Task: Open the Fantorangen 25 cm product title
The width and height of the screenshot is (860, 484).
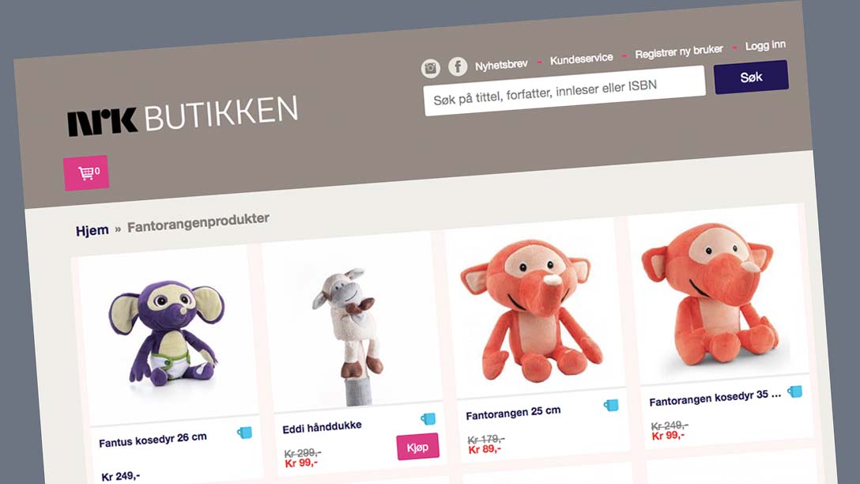Action: (513, 413)
